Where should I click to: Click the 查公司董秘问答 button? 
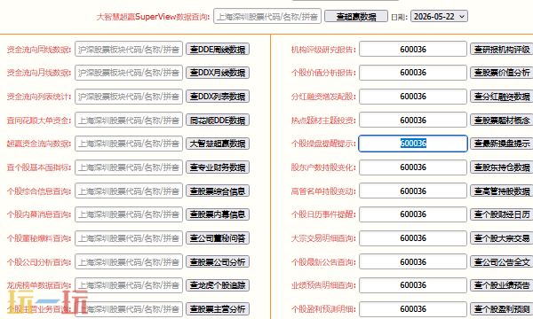(218, 238)
